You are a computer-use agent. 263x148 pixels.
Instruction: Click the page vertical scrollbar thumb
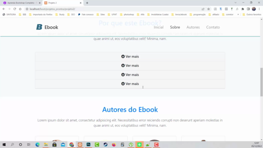[x=261, y=82]
